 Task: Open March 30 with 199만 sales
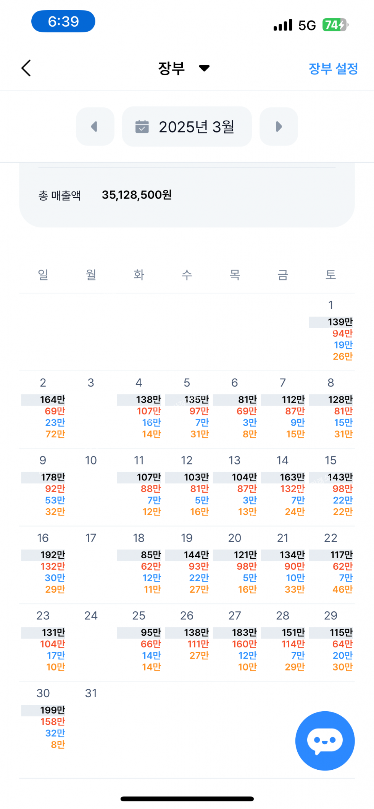[43, 719]
